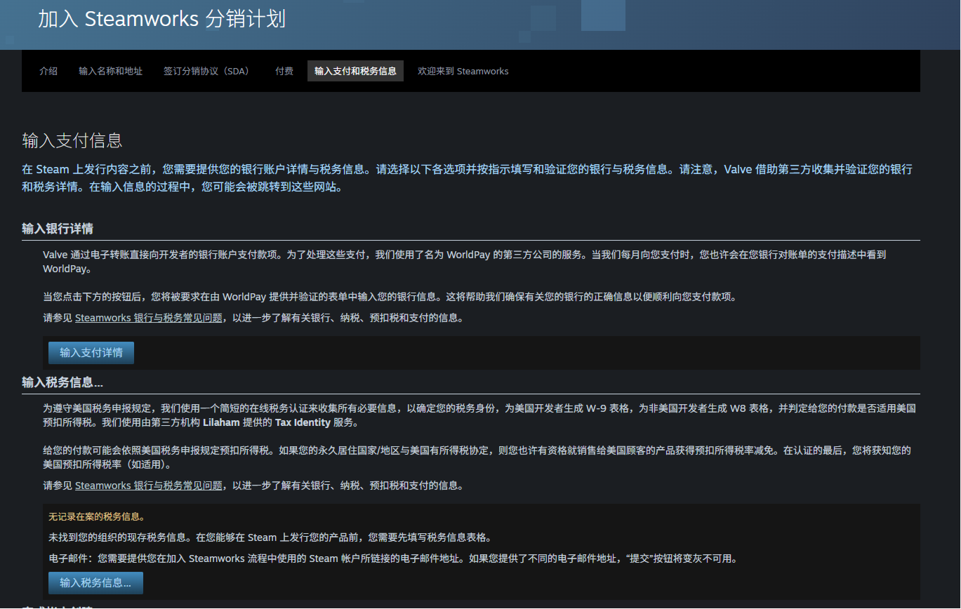Click the 无记录在案的税务信息。 warning text
Screen dimensions: 961x609
tap(96, 517)
